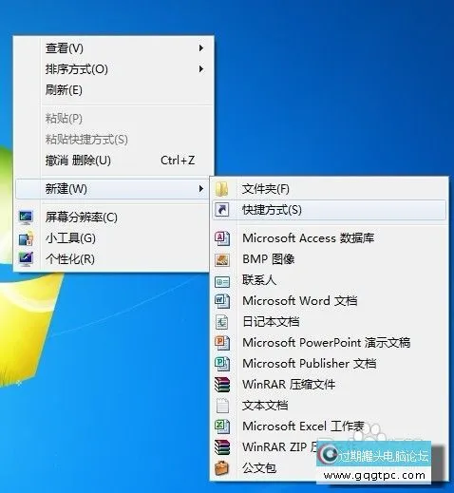The height and width of the screenshot is (493, 454).
Task: Select the highlighted 新建(W) entry
Action: click(113, 189)
